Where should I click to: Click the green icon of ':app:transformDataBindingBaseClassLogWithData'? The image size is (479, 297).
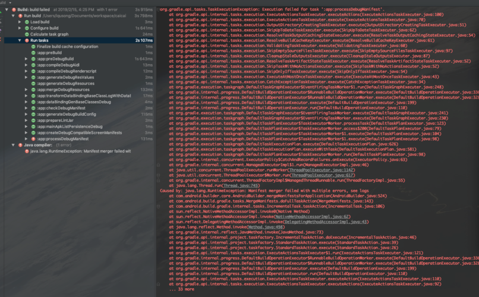[x=33, y=96]
